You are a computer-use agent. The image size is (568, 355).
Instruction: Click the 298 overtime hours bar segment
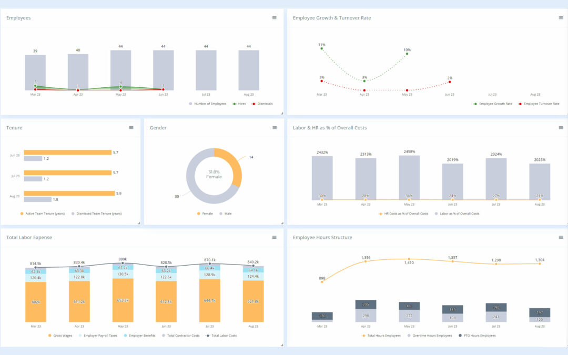(366, 316)
